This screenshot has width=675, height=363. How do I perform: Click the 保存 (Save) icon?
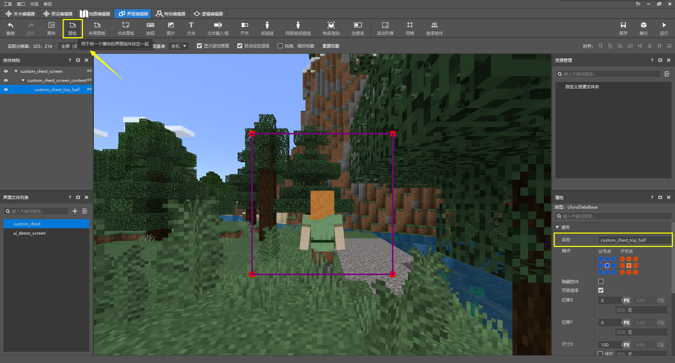pos(623,28)
